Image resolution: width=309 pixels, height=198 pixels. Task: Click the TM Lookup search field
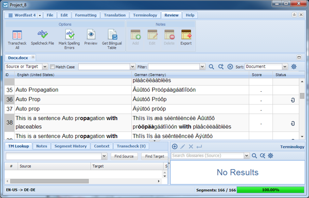click(54, 156)
